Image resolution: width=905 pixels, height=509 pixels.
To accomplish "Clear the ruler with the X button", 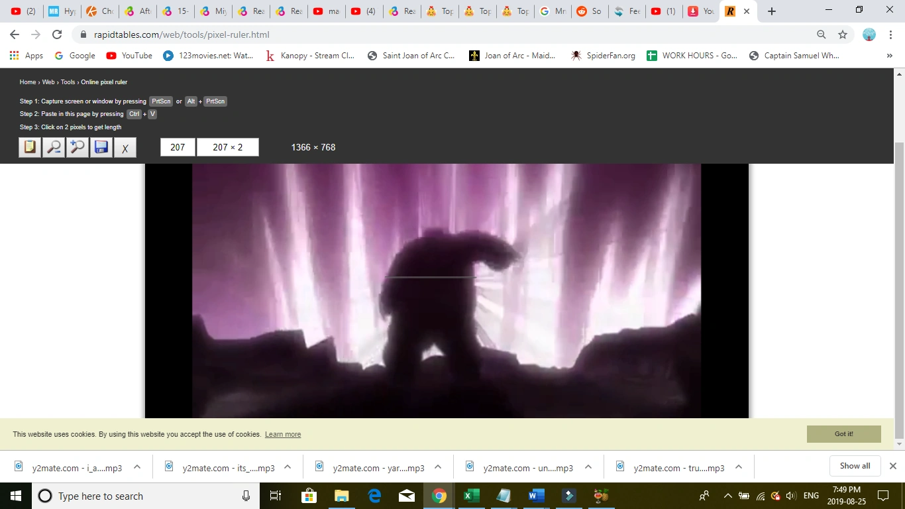I will [x=125, y=147].
